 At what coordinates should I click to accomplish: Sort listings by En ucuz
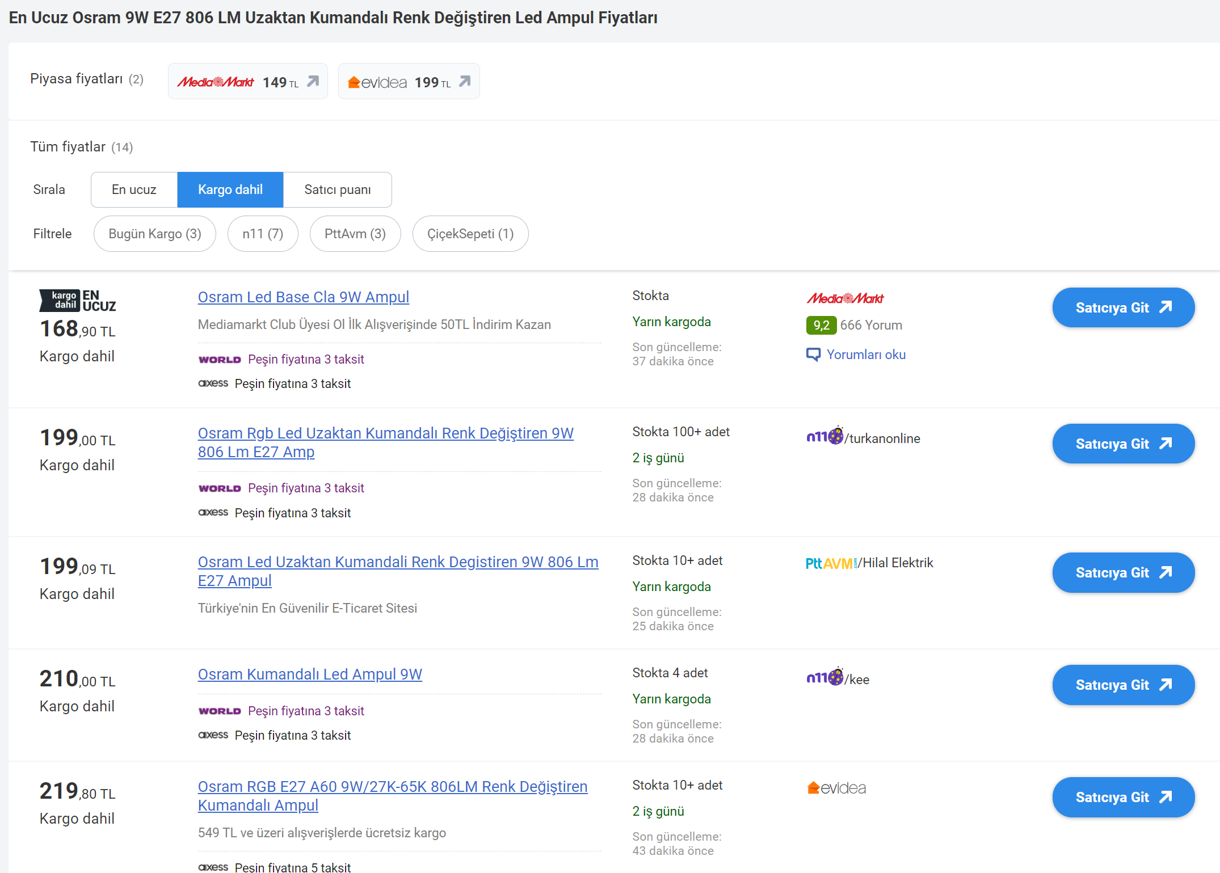(134, 189)
